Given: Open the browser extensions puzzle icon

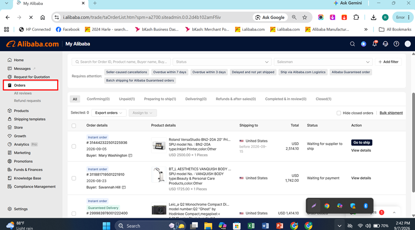Looking at the screenshot, I should (356, 17).
